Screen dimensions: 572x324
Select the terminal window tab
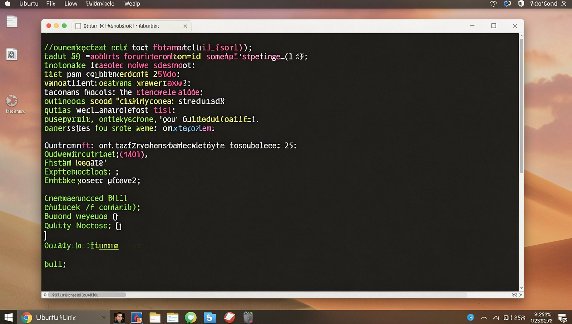coord(132,26)
